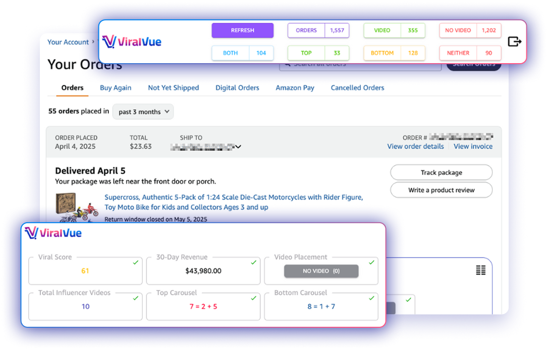Click the Track package button
This screenshot has height=350, width=548.
coord(442,172)
